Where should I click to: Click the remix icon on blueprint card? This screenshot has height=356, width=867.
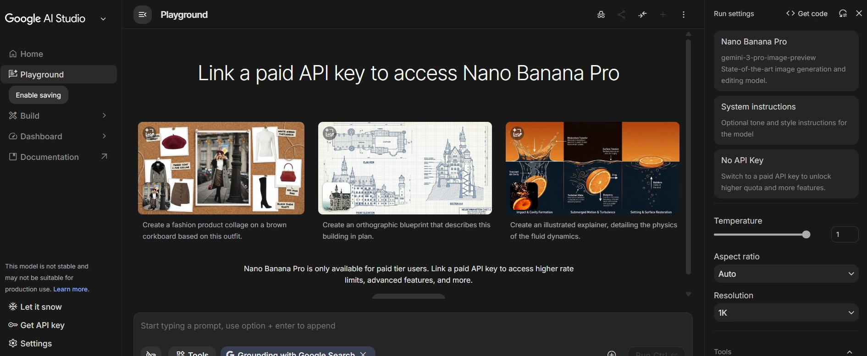pyautogui.click(x=330, y=133)
